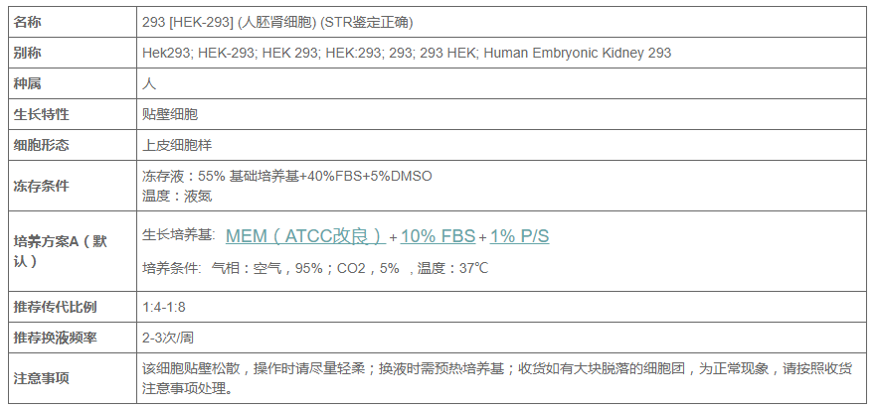Click the 培养方案A（默认）label cell
This screenshot has height=409, width=878.
click(x=73, y=251)
